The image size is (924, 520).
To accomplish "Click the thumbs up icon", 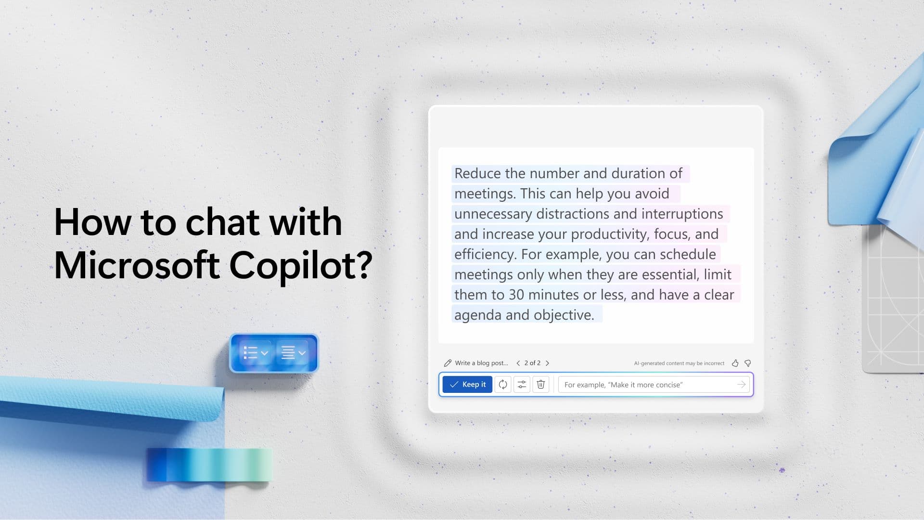I will point(734,363).
